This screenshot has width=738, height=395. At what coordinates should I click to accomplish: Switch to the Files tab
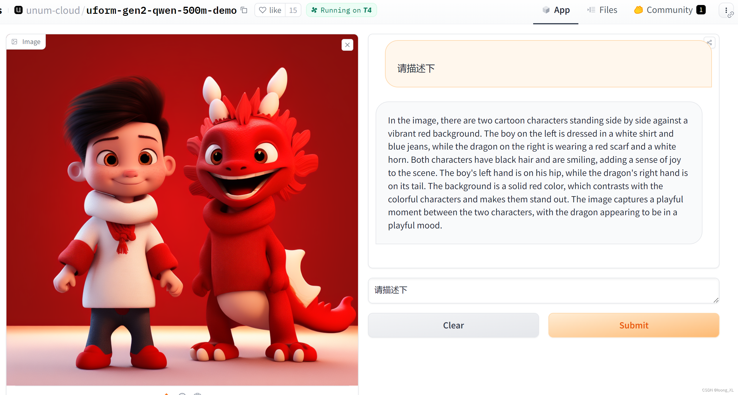pyautogui.click(x=608, y=10)
